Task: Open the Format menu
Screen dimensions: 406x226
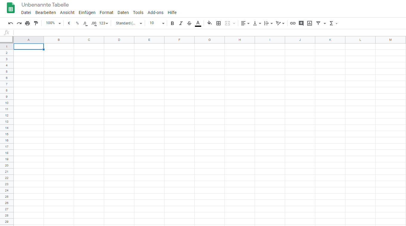Action: point(107,13)
